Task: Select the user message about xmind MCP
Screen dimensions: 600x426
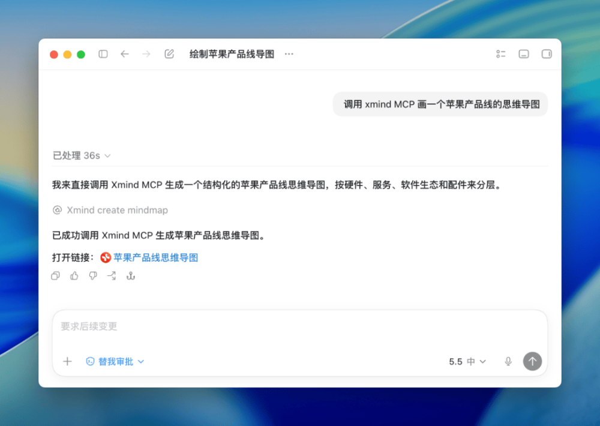Action: pyautogui.click(x=441, y=104)
